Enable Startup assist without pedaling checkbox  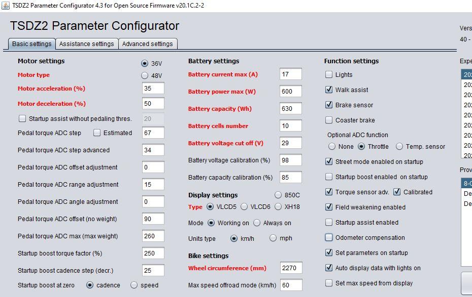pos(22,119)
